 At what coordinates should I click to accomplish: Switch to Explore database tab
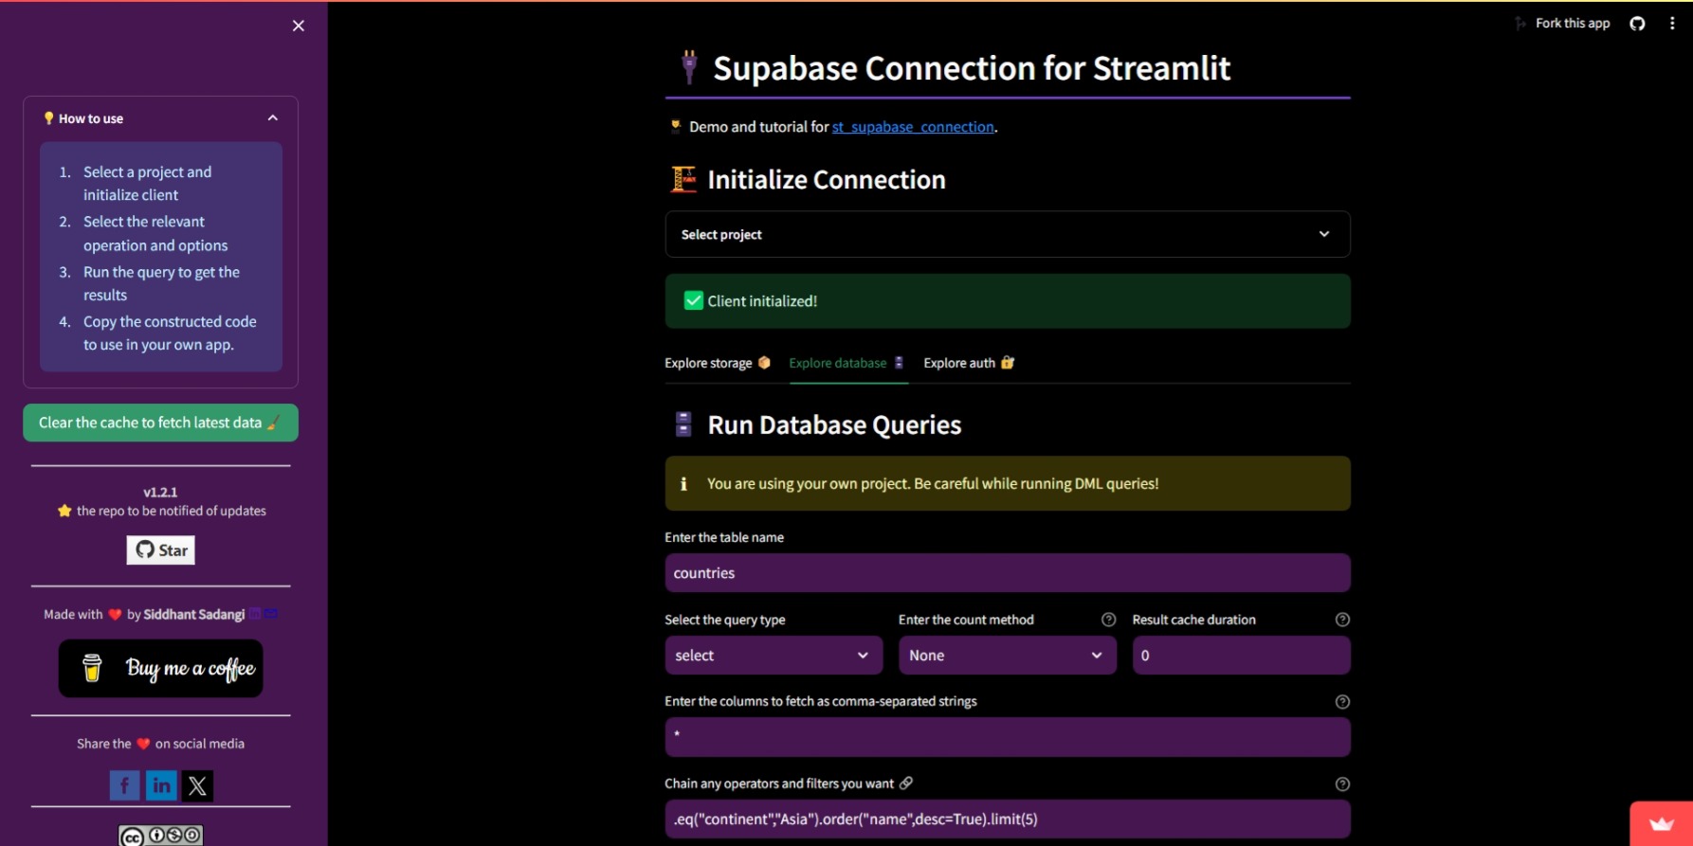[847, 363]
